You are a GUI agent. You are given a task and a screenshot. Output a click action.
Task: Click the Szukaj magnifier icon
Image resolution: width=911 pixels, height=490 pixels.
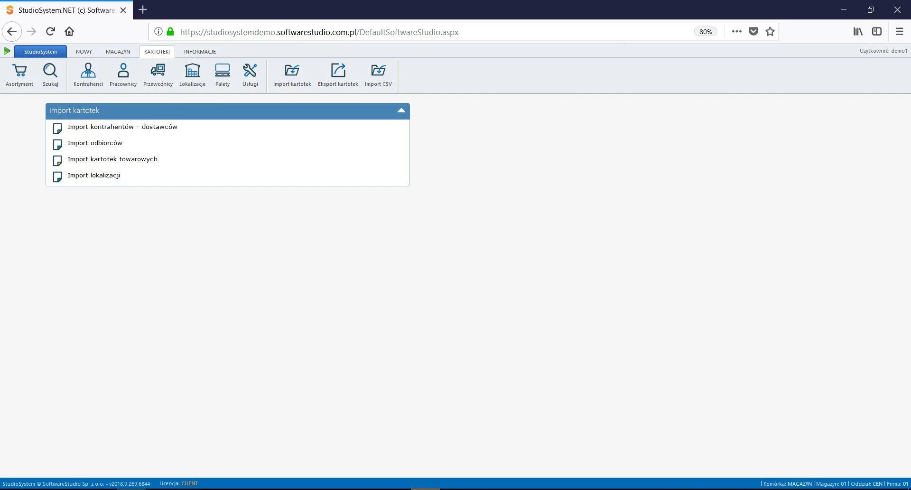pos(50,71)
